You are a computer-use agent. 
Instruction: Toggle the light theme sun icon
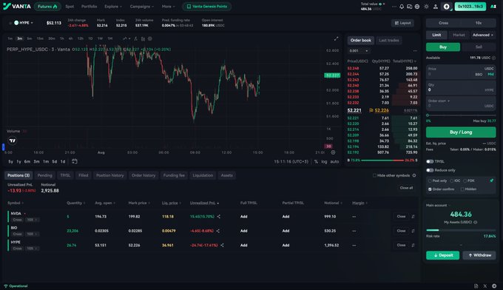426,7
